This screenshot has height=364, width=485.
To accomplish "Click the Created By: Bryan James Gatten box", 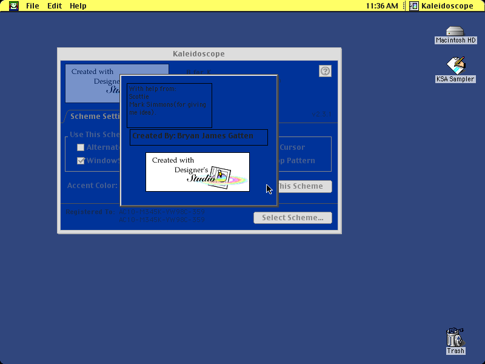I will click(199, 137).
